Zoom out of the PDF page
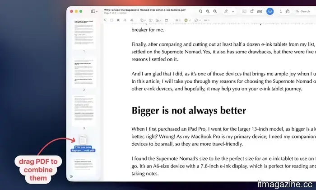 pos(200,11)
